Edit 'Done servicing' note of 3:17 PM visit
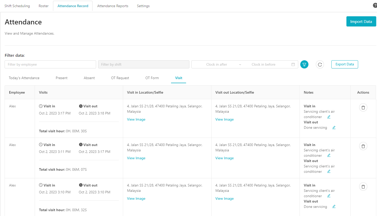The height and width of the screenshot is (216, 377). click(x=334, y=127)
